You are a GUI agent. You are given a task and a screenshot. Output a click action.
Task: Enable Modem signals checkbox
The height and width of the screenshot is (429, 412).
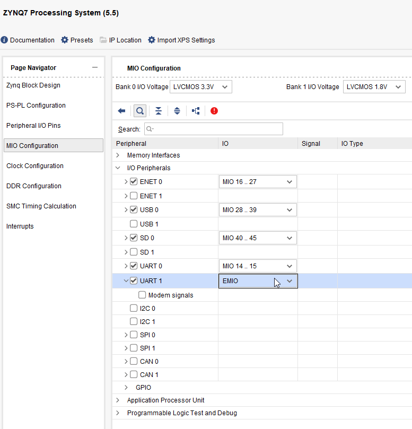pos(142,295)
